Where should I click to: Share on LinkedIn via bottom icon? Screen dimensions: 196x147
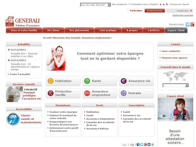click(x=149, y=144)
